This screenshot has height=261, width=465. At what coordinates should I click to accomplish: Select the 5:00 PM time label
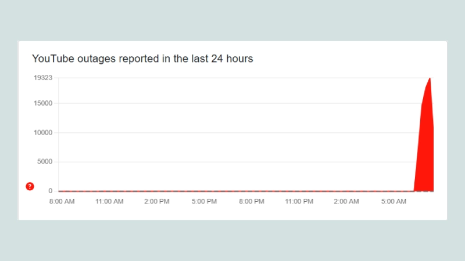click(204, 202)
